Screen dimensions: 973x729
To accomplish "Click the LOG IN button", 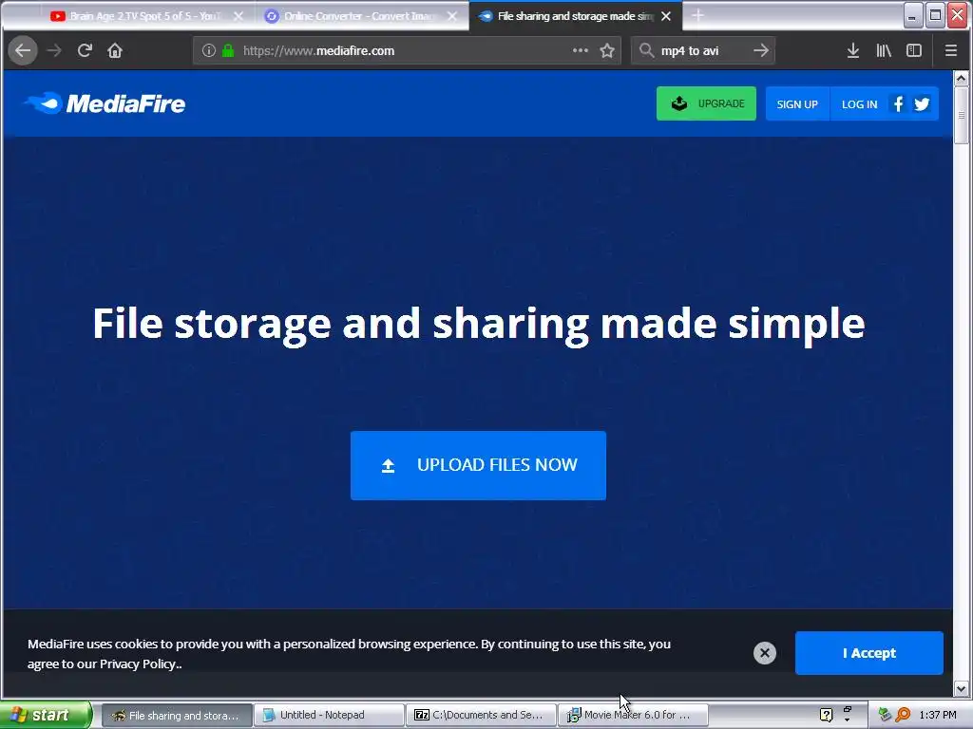I will click(859, 104).
